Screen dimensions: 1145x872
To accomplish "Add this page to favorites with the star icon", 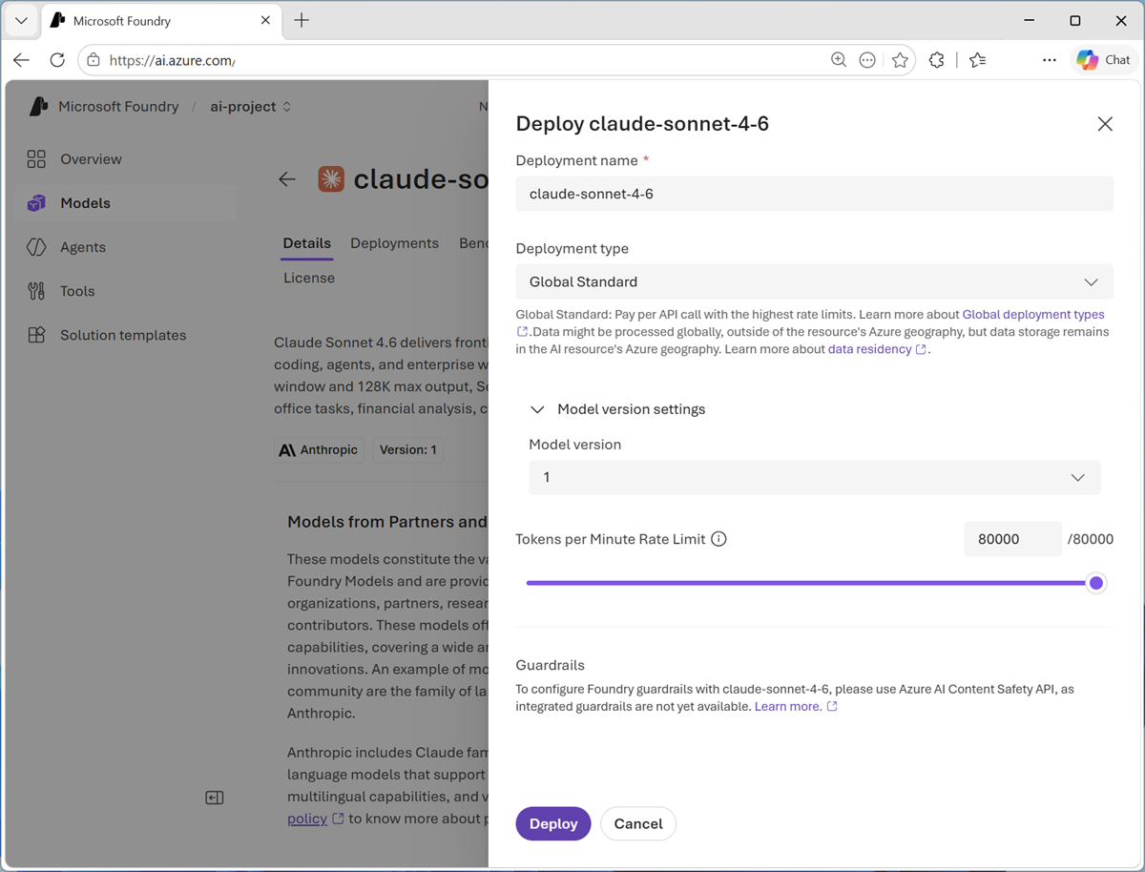I will pyautogui.click(x=900, y=60).
